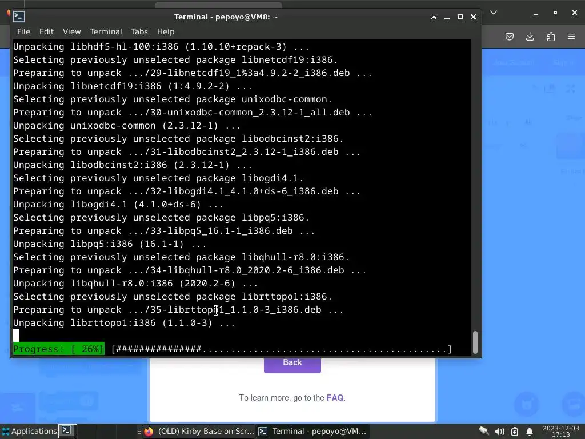The width and height of the screenshot is (585, 439).
Task: Click the hash-mark progress bar in Terminal
Action: 282,349
